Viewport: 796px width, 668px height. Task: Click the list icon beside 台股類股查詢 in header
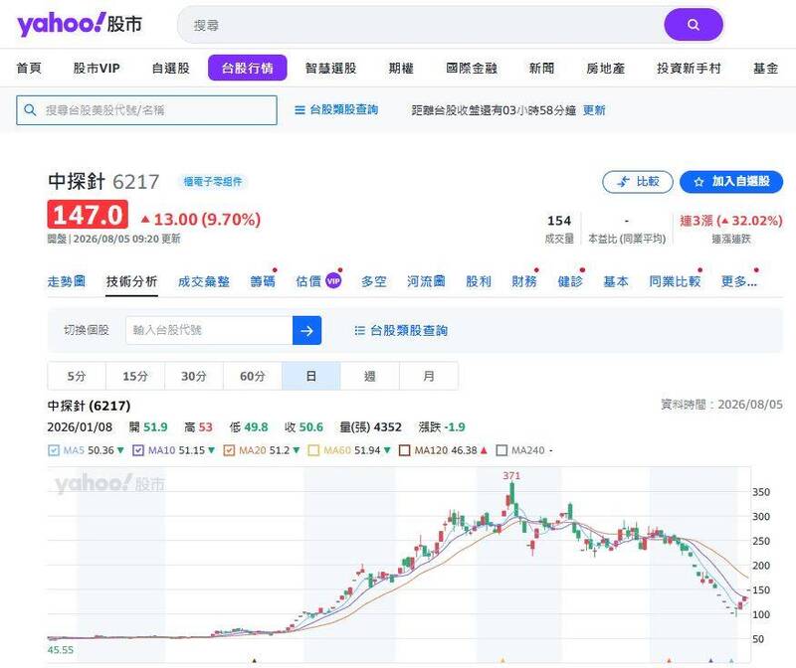pos(300,109)
